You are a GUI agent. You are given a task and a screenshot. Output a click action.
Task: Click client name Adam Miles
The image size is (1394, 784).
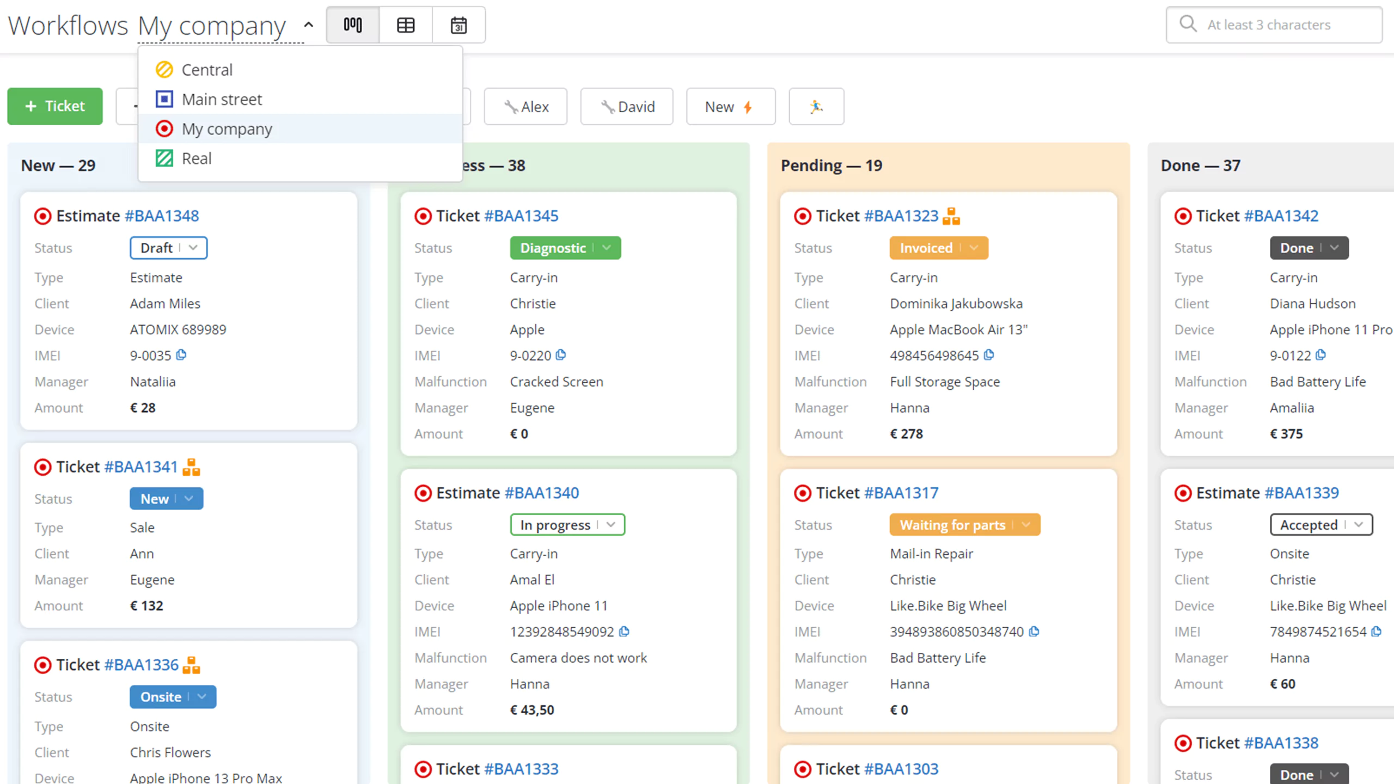coord(165,304)
